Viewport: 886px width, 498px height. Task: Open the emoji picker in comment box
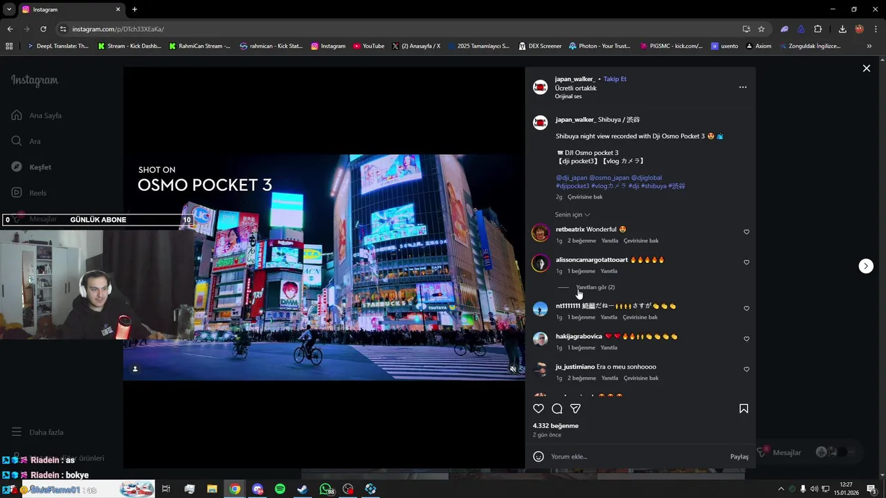(x=539, y=456)
